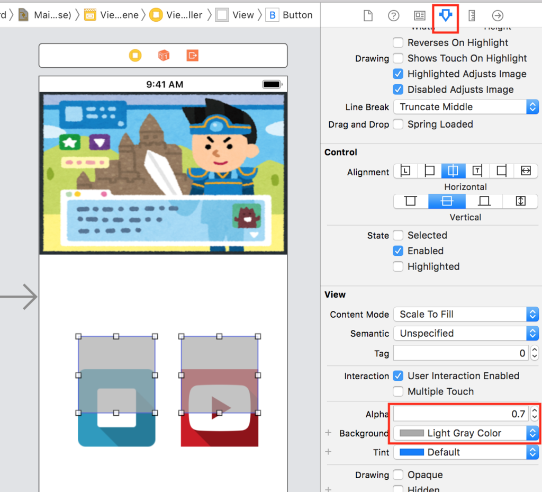Select the View Controller Scene breadcrumb

click(111, 15)
